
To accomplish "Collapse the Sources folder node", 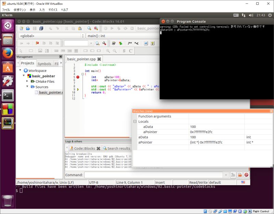I will (x=27, y=87).
